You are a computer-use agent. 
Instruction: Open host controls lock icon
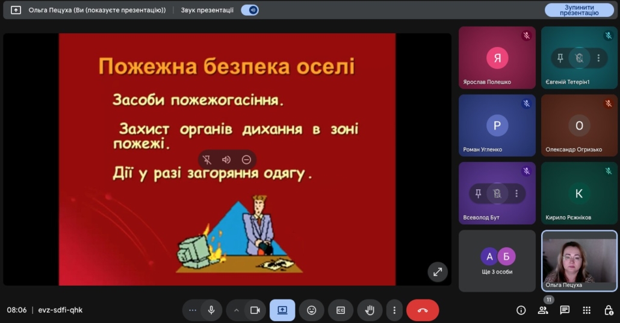(609, 310)
